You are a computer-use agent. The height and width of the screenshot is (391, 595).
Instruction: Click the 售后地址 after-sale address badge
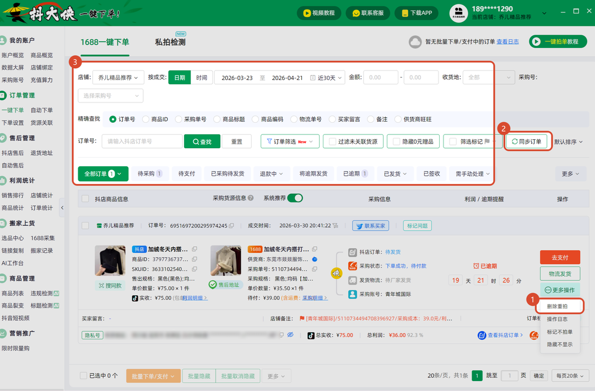[225, 284]
